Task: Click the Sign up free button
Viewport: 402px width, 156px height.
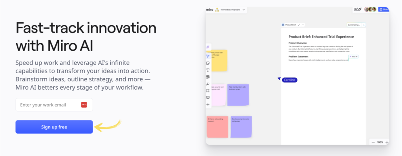Action: 54,127
